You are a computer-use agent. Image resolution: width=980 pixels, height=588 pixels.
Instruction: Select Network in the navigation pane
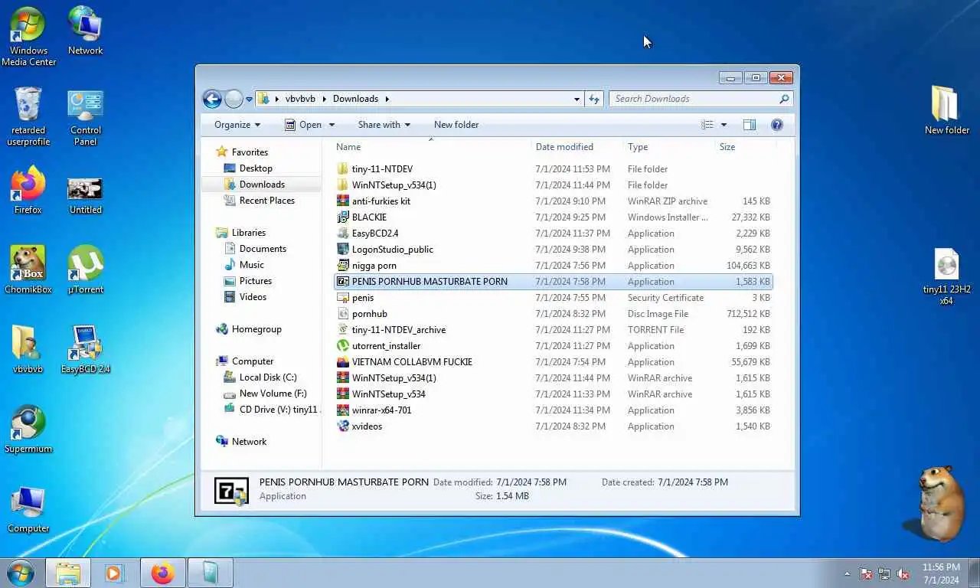pyautogui.click(x=249, y=442)
